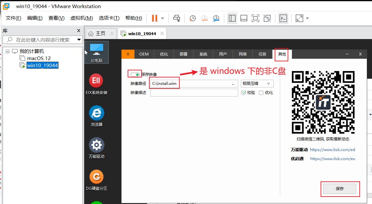This screenshot has height=204, width=372.
Task: Click the 保存 button
Action: (340, 189)
